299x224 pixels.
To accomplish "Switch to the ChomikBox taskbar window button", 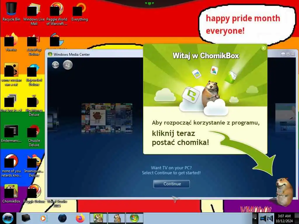I will (x=98, y=218).
